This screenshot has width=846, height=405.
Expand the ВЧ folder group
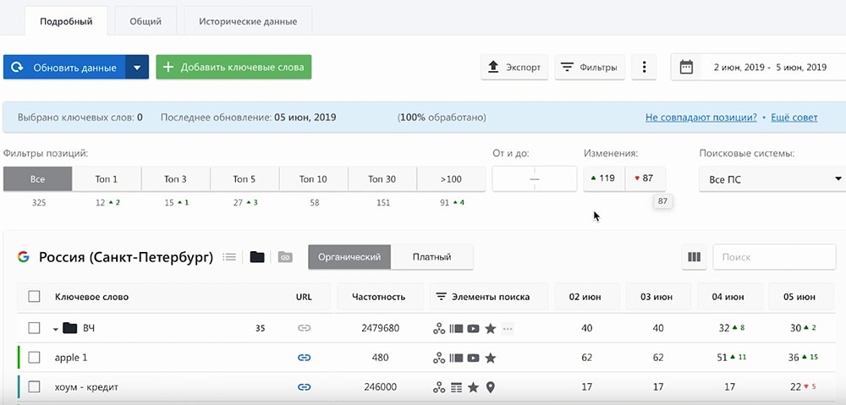56,328
